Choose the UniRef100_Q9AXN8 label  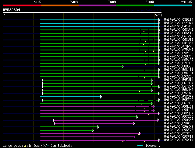click(x=179, y=120)
